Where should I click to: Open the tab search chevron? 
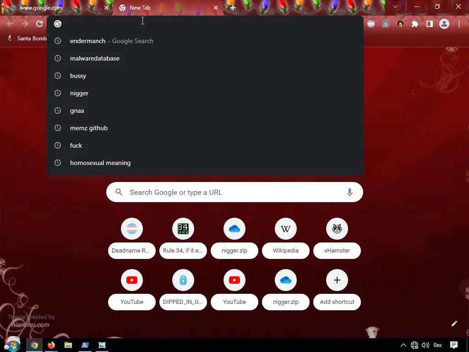(x=395, y=6)
